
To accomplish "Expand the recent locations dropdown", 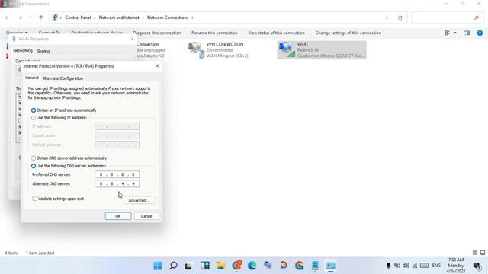I will (x=30, y=18).
